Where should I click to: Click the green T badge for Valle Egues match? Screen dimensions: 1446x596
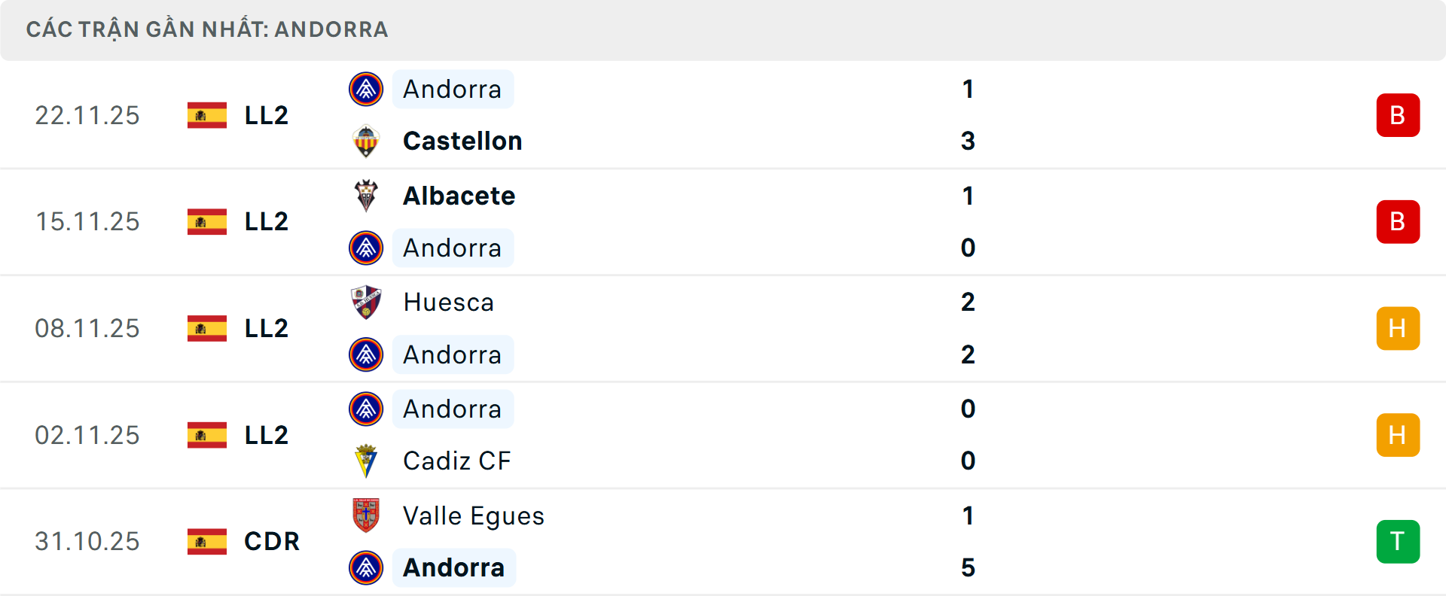tap(1398, 542)
